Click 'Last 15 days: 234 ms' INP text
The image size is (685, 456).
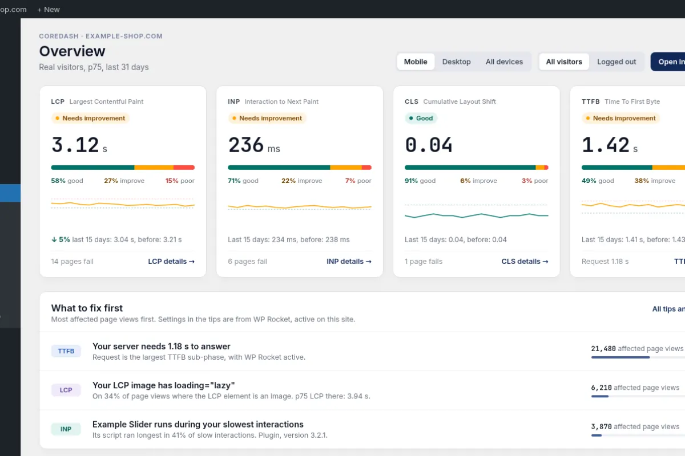[289, 239]
